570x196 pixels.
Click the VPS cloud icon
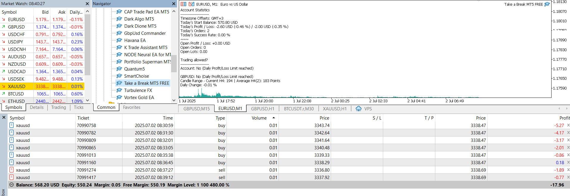[x=359, y=109]
